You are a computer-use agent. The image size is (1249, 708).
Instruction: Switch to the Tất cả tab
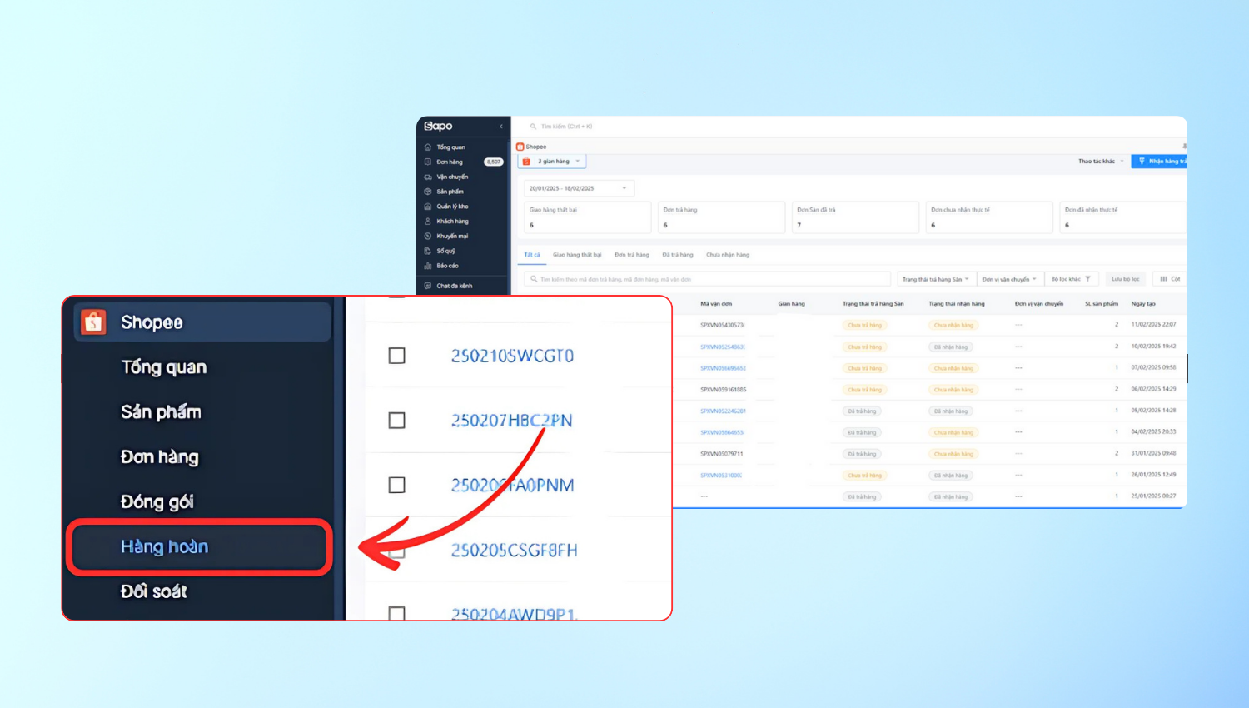532,255
